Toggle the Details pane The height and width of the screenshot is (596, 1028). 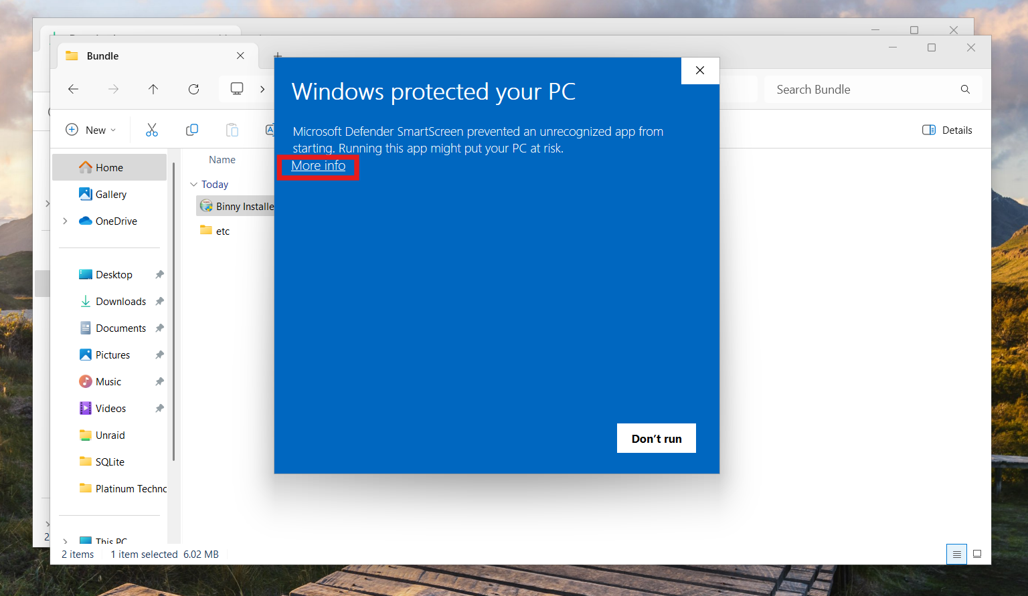click(x=947, y=130)
